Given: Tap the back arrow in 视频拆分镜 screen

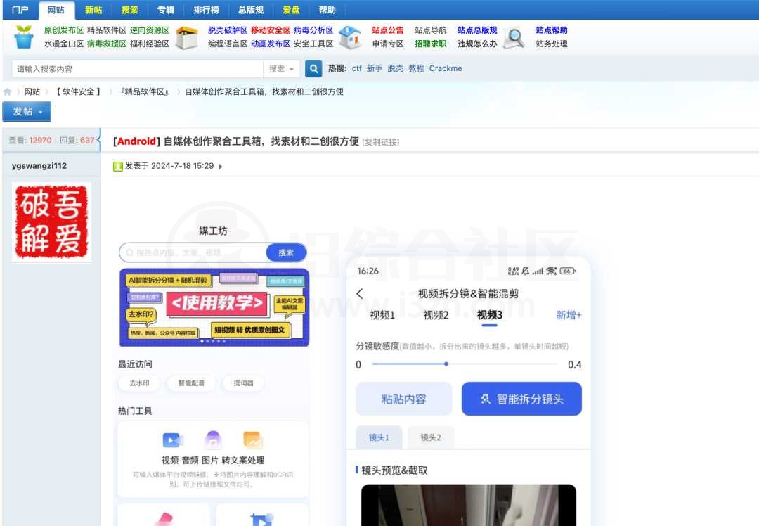Looking at the screenshot, I should coord(360,293).
